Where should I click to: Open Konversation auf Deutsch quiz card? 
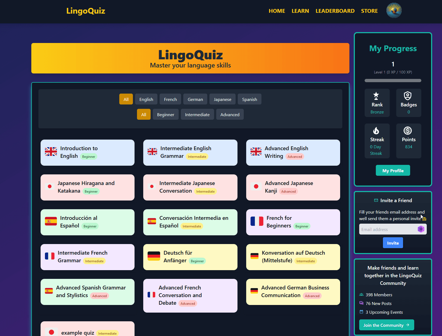[293, 257]
